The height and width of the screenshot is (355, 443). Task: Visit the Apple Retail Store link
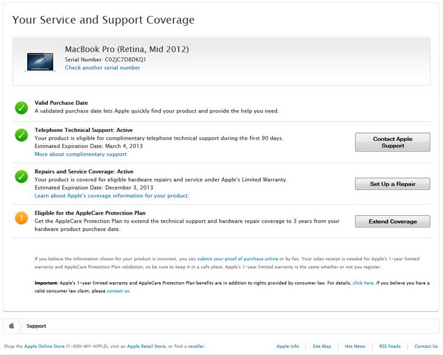pos(146,346)
